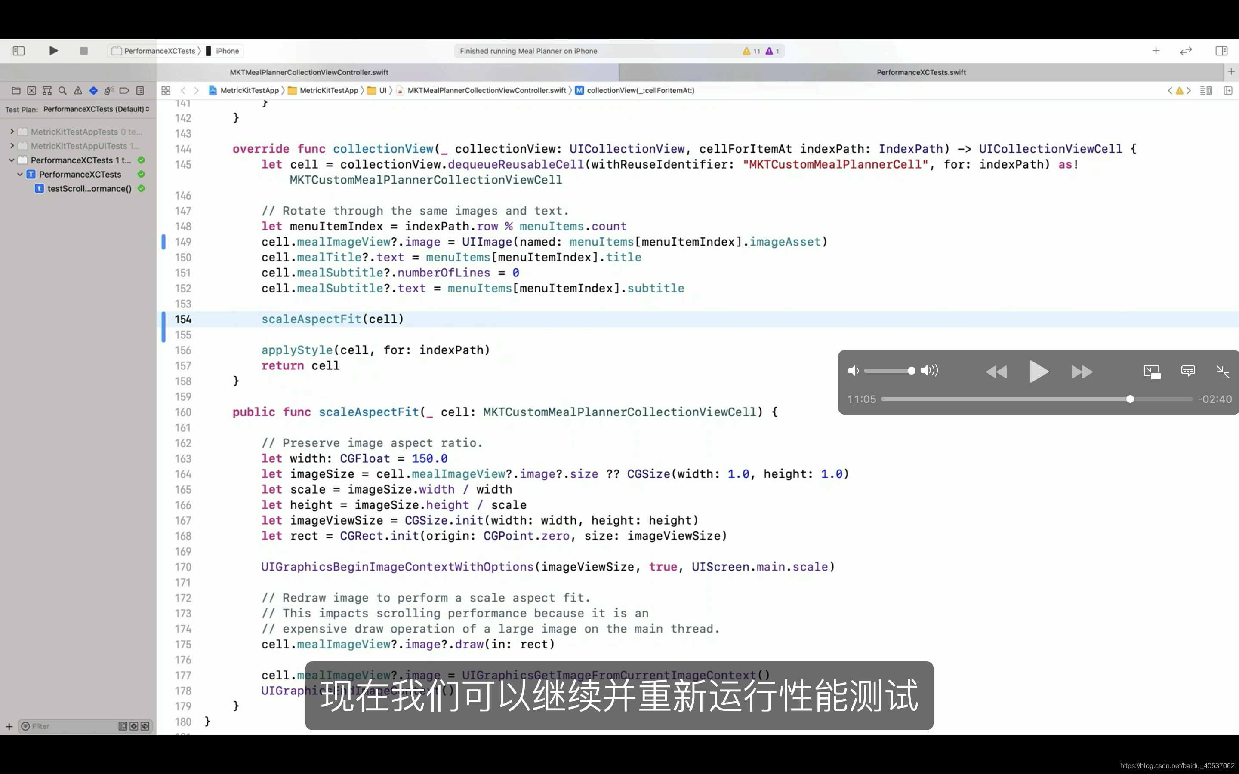The height and width of the screenshot is (774, 1239).
Task: Open file breadcrumb MKTMealPlannerCollectionViewController.swift
Action: point(481,91)
